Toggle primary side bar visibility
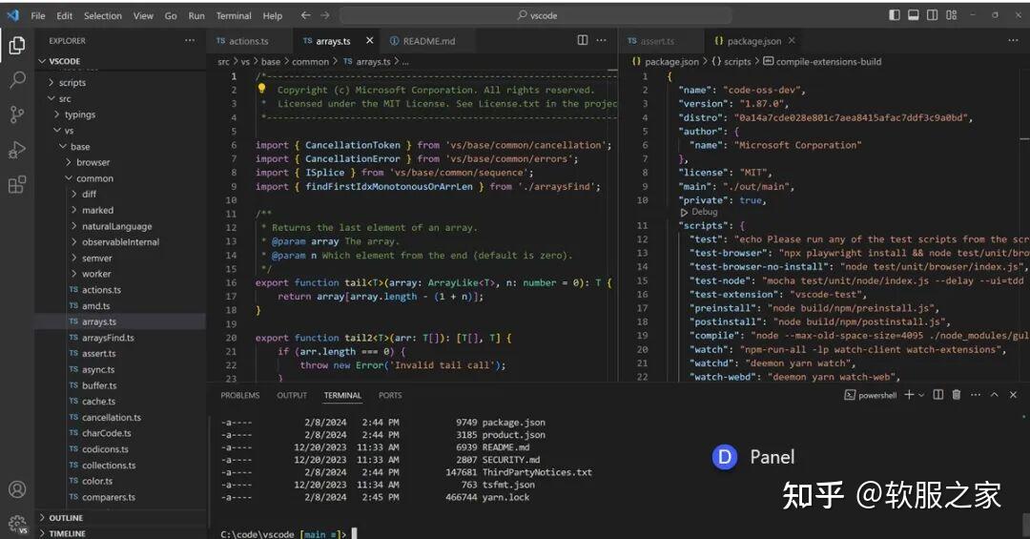Image resolution: width=1030 pixels, height=539 pixels. [x=894, y=15]
